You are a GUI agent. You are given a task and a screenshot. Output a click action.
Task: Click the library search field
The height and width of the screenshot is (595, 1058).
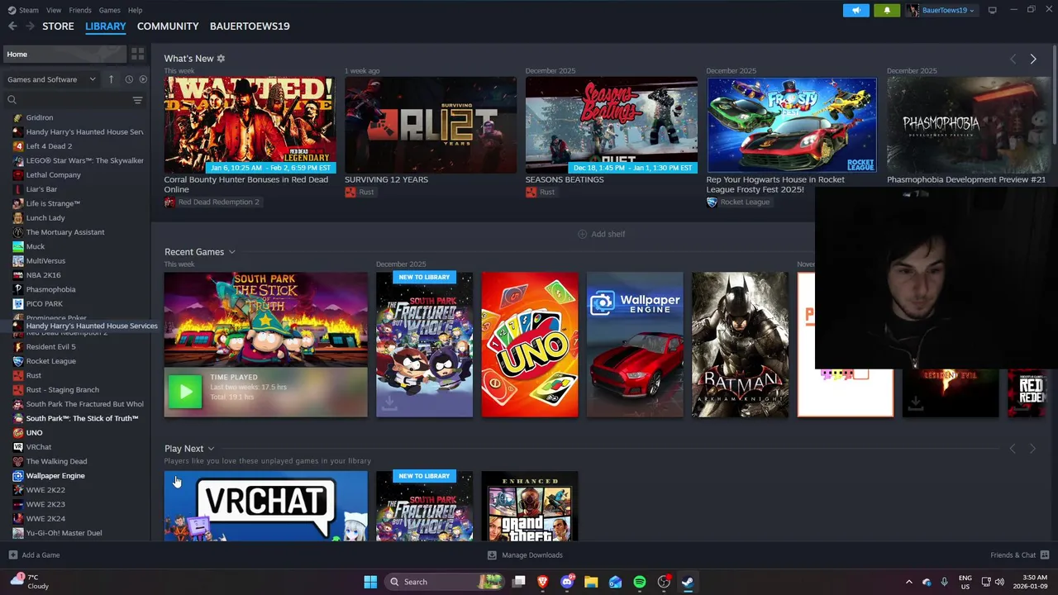click(x=68, y=100)
